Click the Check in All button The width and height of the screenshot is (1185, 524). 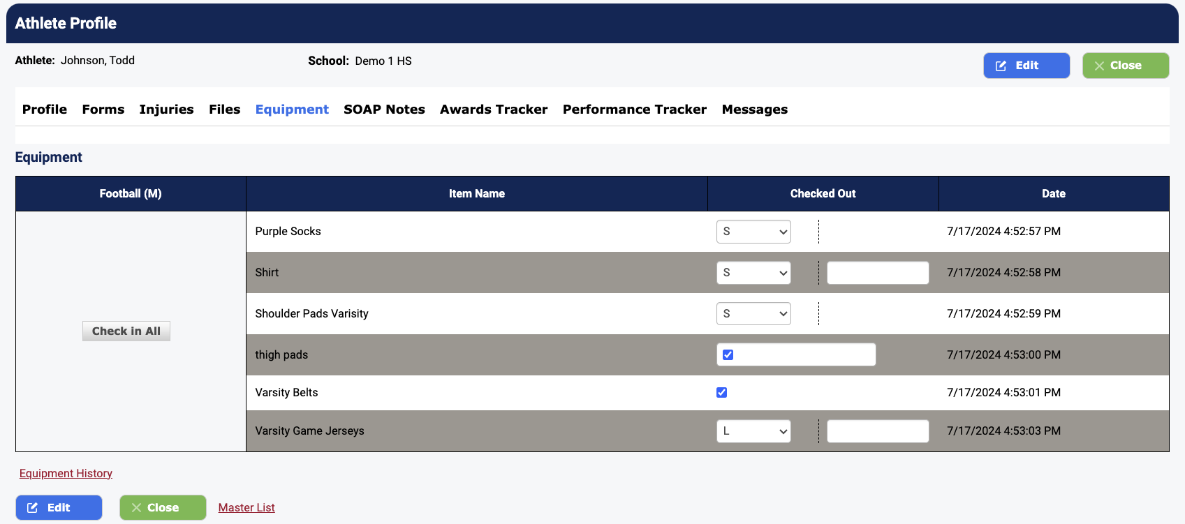[126, 331]
